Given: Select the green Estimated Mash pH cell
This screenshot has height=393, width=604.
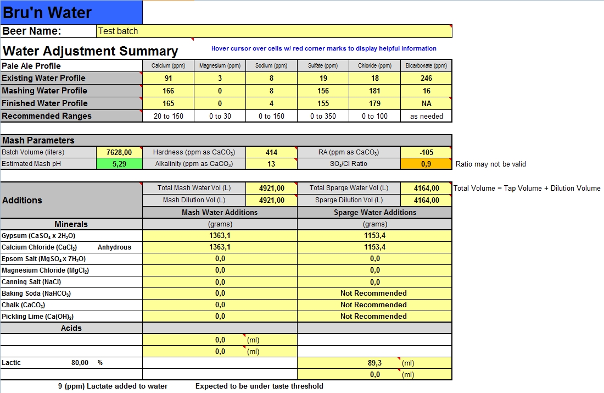Looking at the screenshot, I should pos(119,164).
